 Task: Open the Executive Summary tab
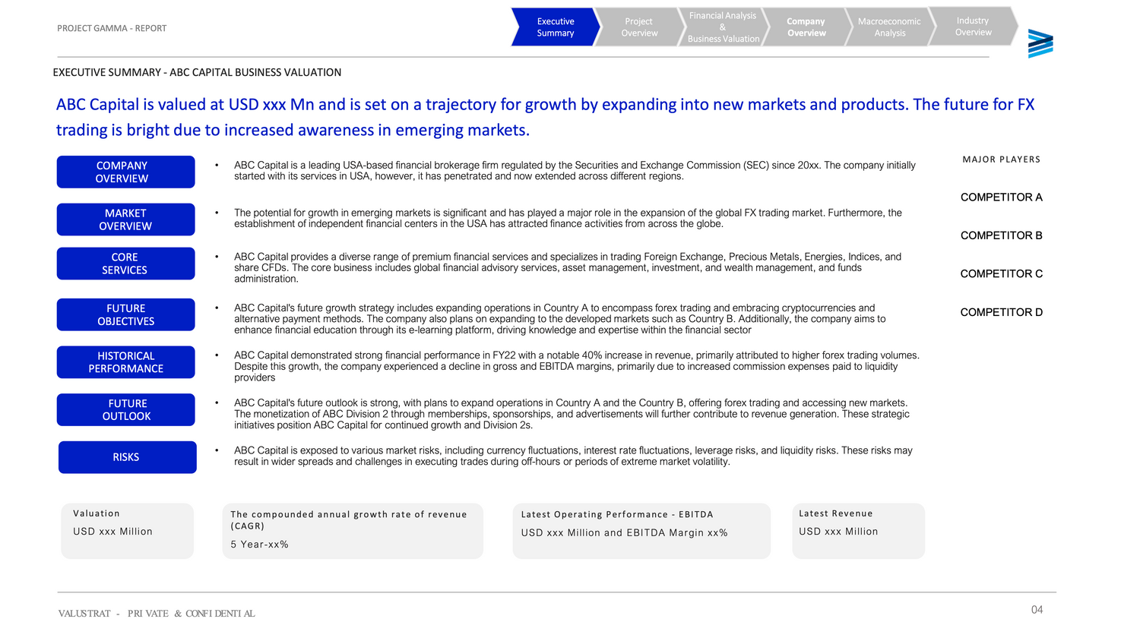pyautogui.click(x=555, y=27)
